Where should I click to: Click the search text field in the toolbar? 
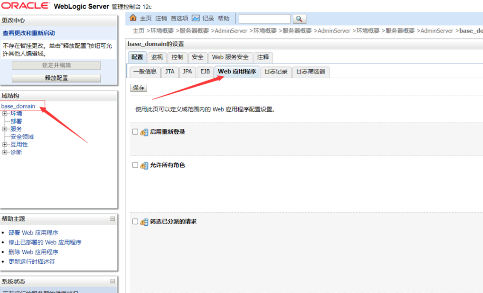coord(264,19)
